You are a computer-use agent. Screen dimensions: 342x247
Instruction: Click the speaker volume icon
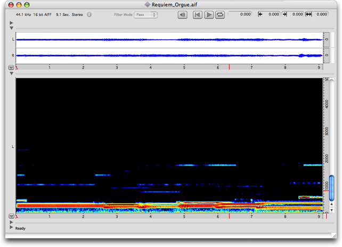click(183, 14)
